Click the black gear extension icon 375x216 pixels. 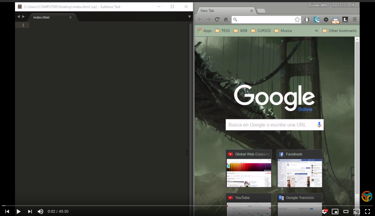(326, 20)
